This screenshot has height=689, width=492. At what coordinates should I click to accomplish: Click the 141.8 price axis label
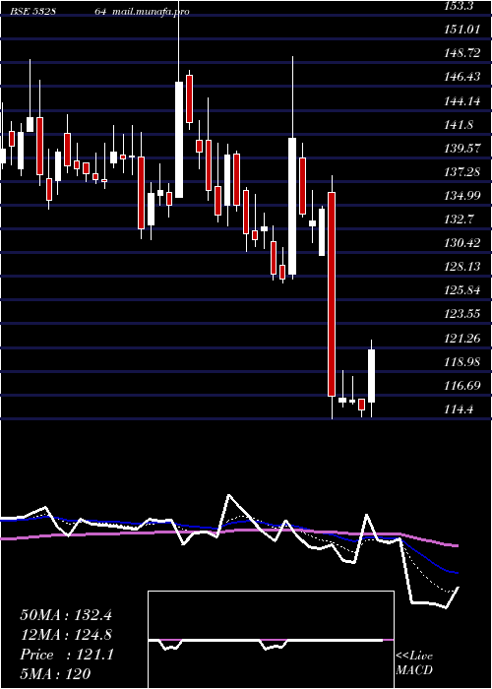(459, 125)
